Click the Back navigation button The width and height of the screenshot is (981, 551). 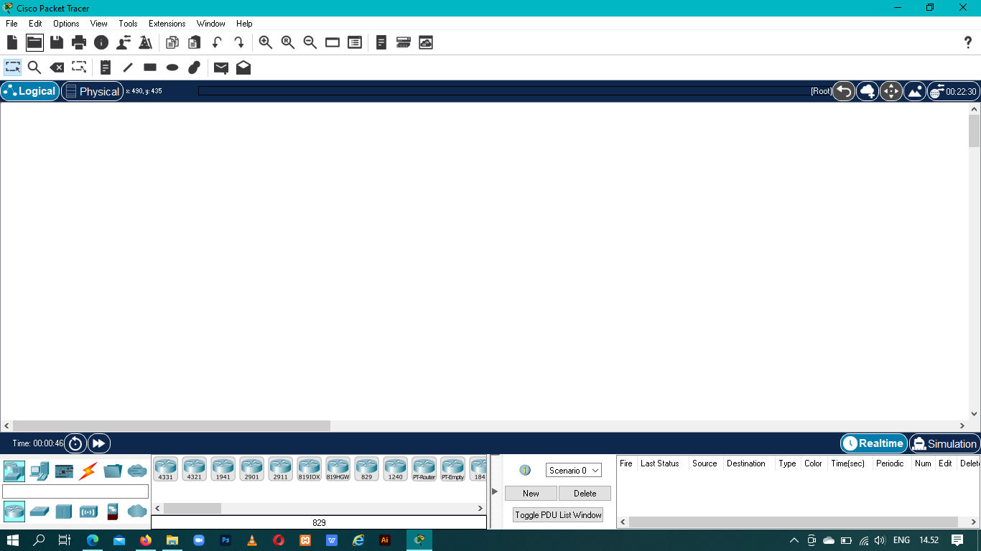(844, 91)
